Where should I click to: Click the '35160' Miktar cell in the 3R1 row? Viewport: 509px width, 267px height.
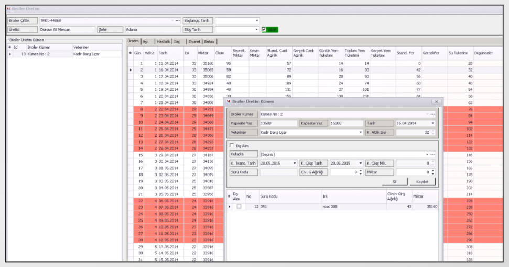(425, 206)
